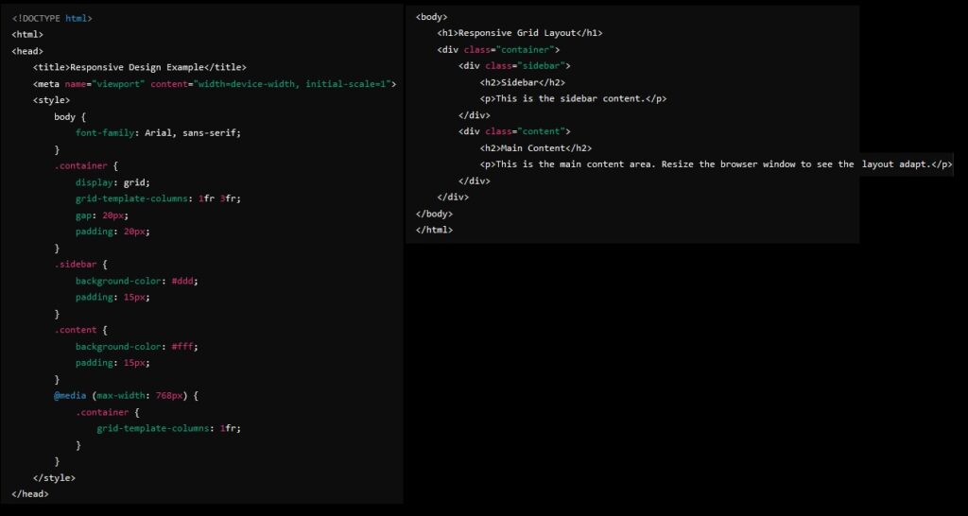
Task: Select 'grid-template-columns: 1fr;' inside media query
Action: [168, 428]
